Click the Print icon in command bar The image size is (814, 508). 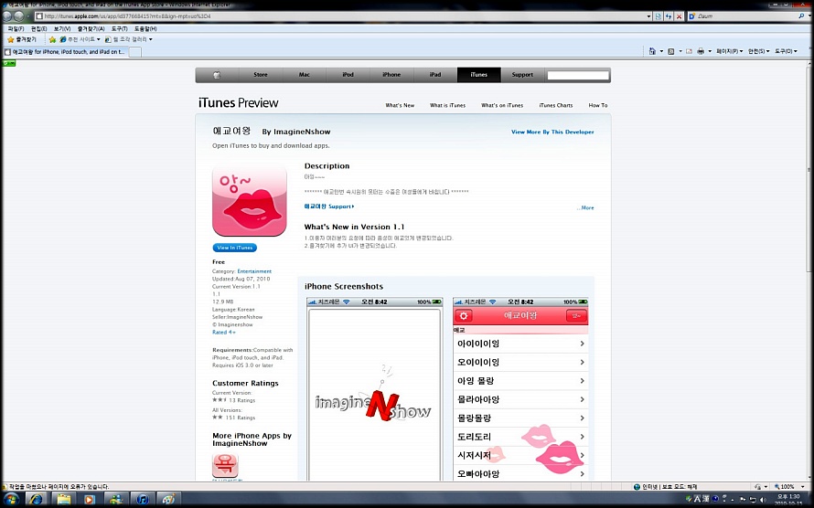pos(701,51)
